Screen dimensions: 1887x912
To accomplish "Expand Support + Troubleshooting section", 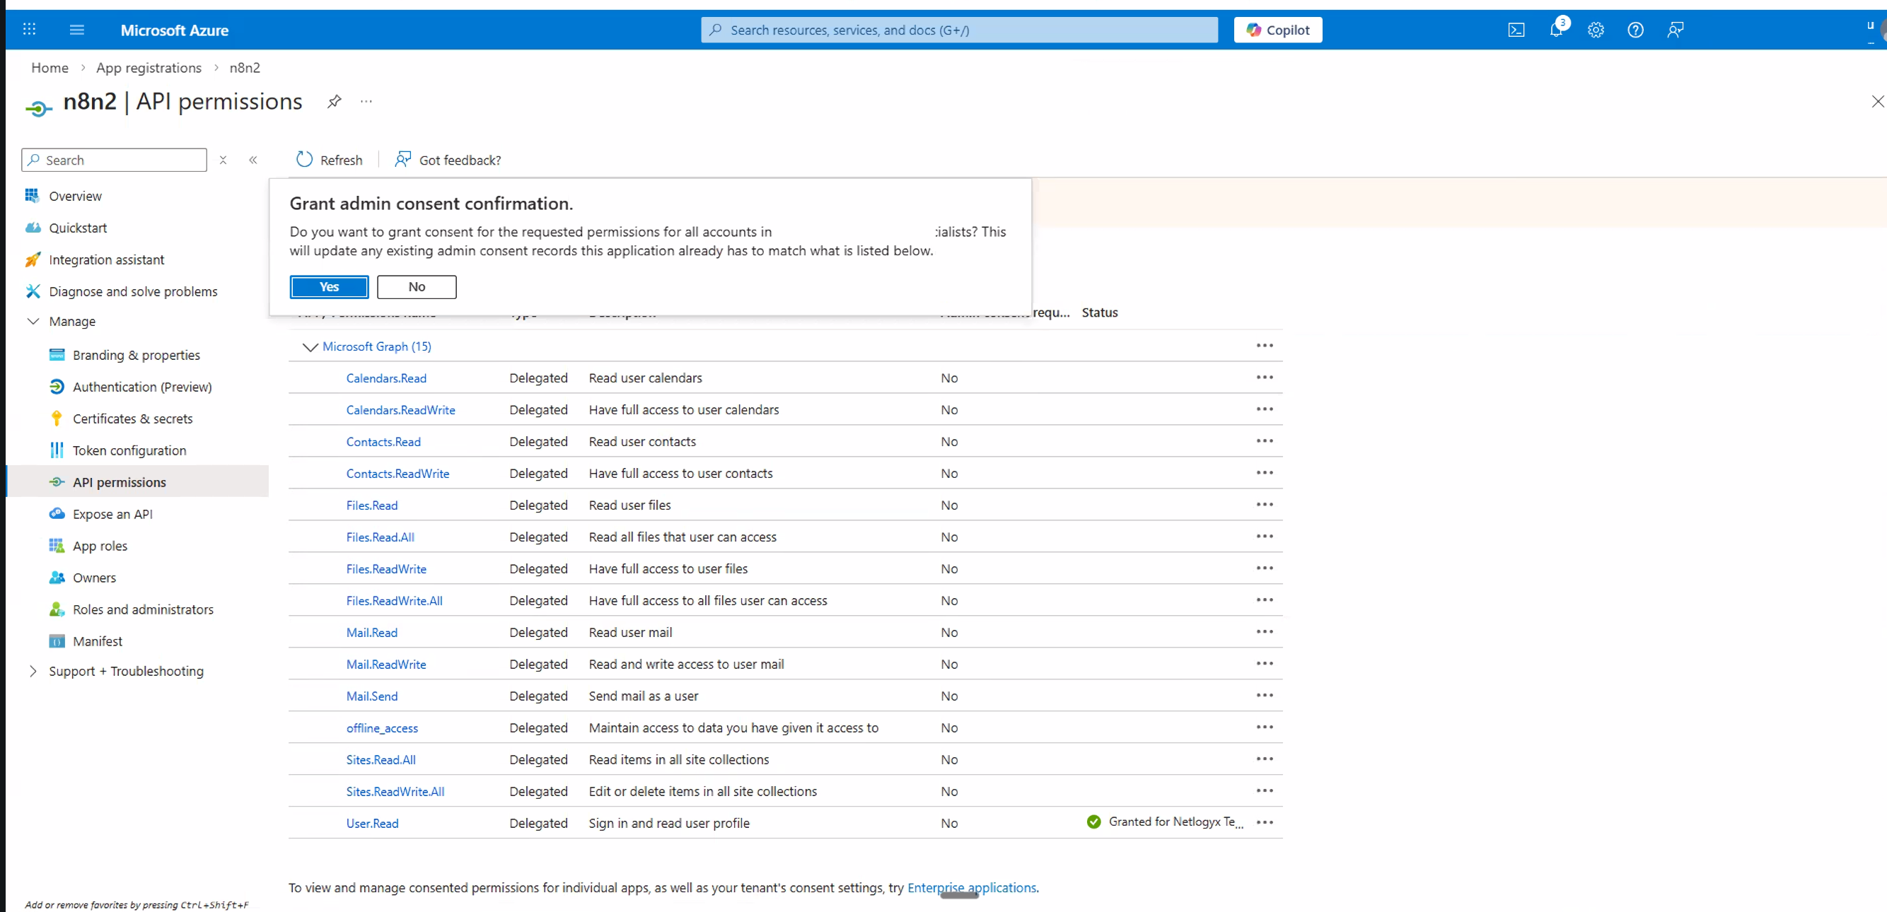I will [33, 670].
